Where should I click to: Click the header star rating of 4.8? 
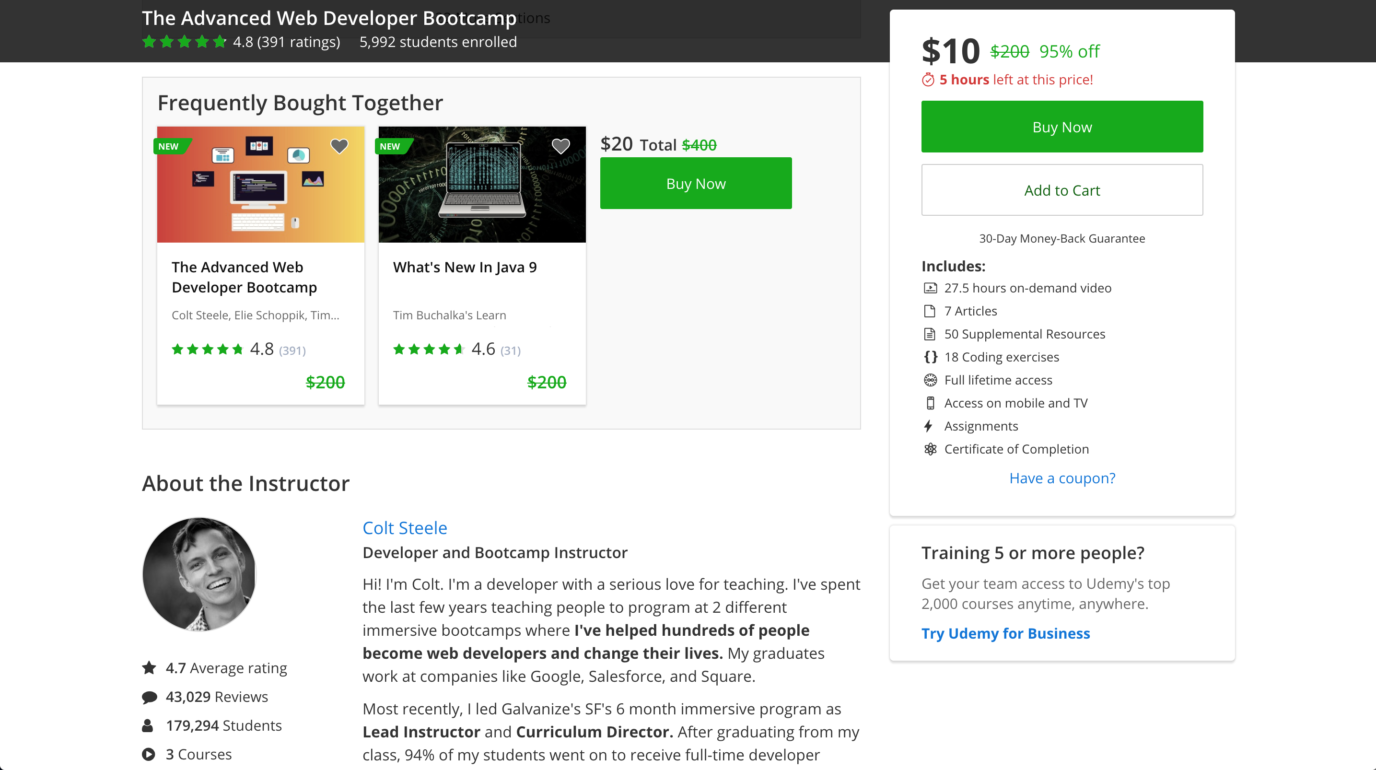point(184,42)
